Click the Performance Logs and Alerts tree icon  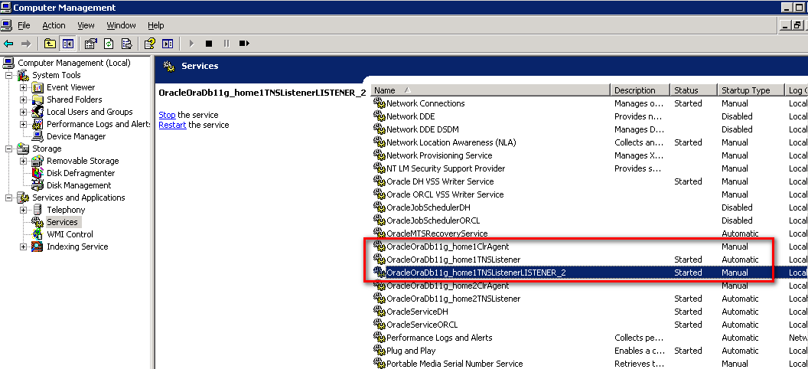[x=38, y=124]
